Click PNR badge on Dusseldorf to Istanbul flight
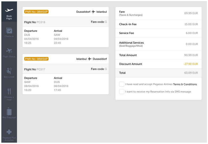Viewport: 208px width, 144px height. click(x=36, y=12)
